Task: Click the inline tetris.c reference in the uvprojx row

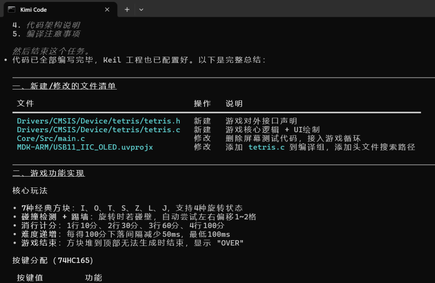Action: click(266, 147)
